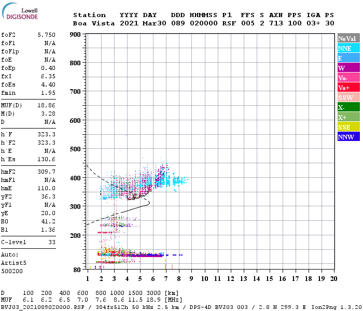363x311 pixels.
Task: Click the h`F value 323.3
Action: [46, 134]
